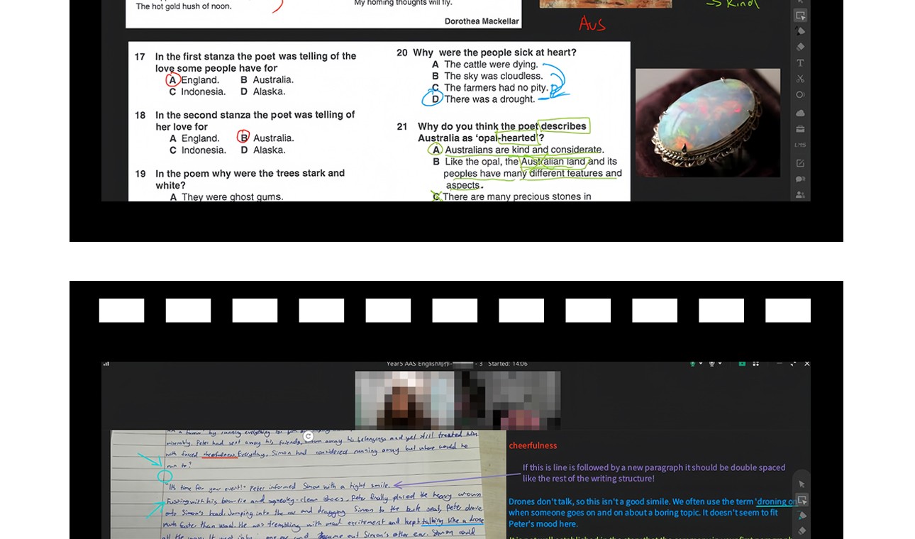Open the chat bubble icon in the upper toolbar
The image size is (915, 539).
click(x=800, y=179)
